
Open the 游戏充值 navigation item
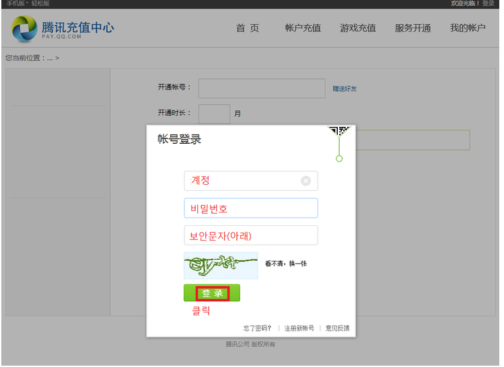[x=358, y=28]
